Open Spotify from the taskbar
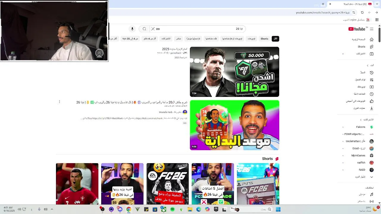 coord(172,209)
